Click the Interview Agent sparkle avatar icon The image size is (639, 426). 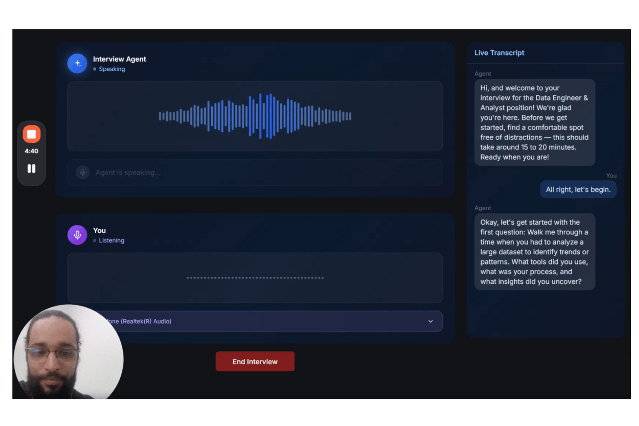[77, 63]
